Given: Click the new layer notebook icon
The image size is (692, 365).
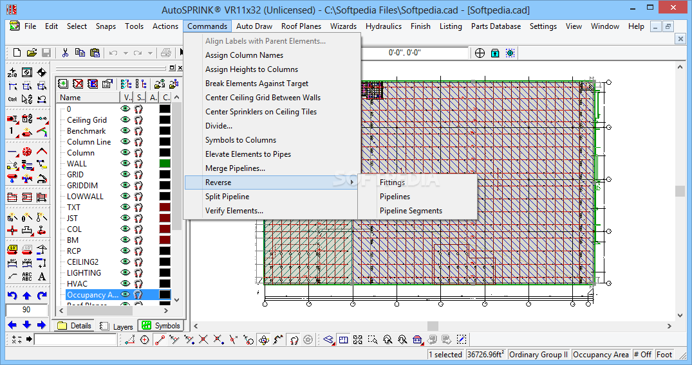Looking at the screenshot, I should click(x=63, y=84).
